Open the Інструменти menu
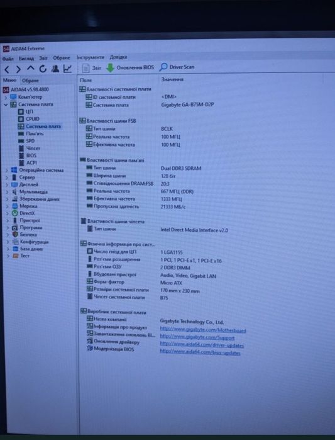This screenshot has width=335, height=440. pos(91,57)
